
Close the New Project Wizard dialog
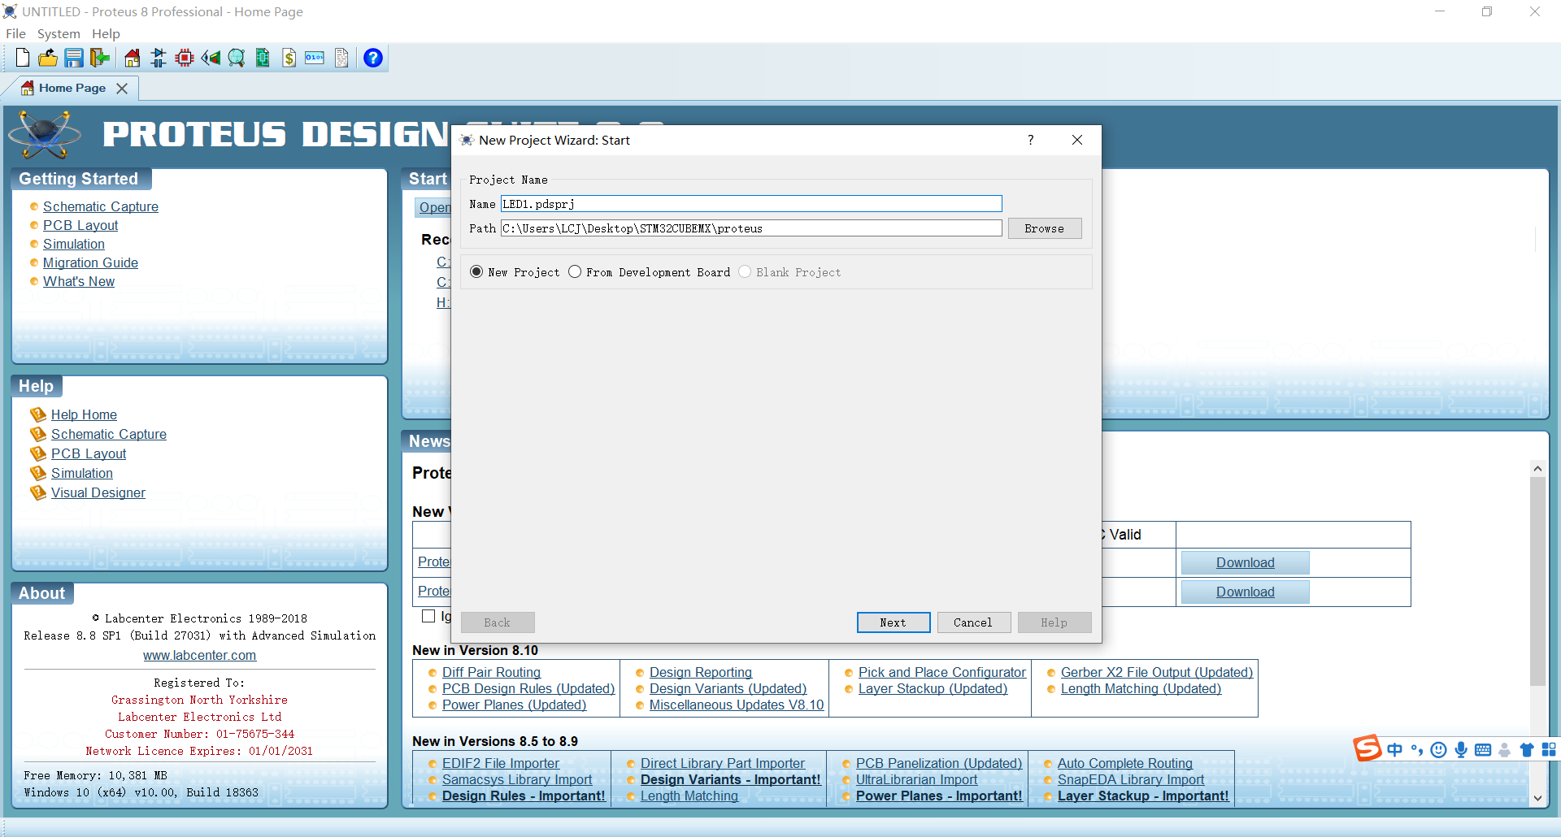(x=1077, y=140)
